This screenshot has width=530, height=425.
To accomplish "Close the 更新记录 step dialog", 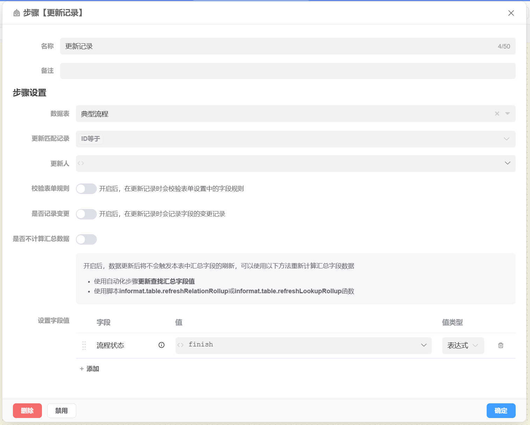I will tap(511, 13).
